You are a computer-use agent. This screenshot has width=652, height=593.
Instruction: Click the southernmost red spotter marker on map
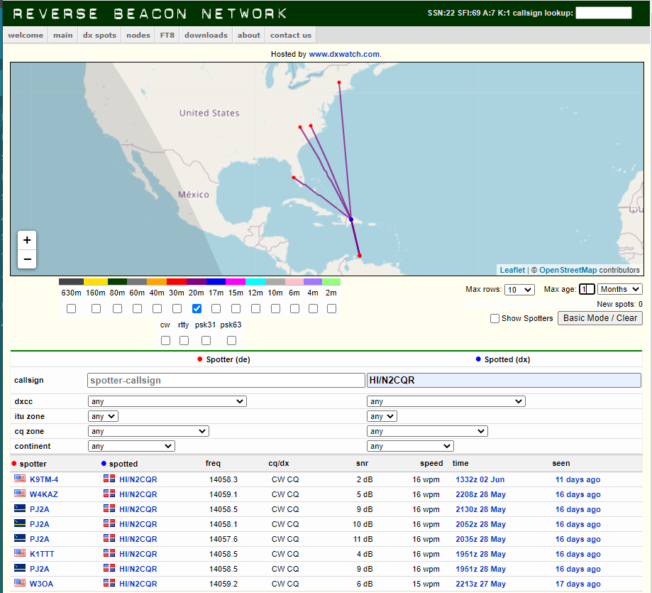[x=360, y=256]
